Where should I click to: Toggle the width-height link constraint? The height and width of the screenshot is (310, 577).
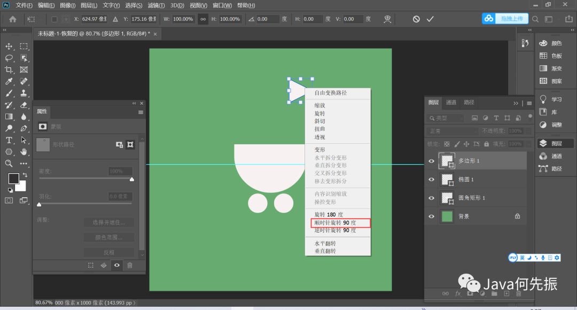coord(203,19)
